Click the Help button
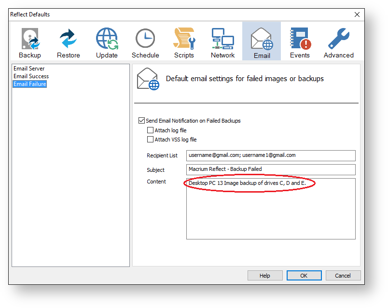This screenshot has height=308, width=388. (265, 276)
